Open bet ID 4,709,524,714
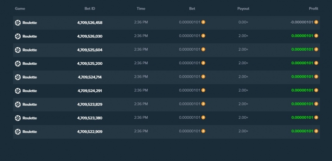 tap(90, 77)
